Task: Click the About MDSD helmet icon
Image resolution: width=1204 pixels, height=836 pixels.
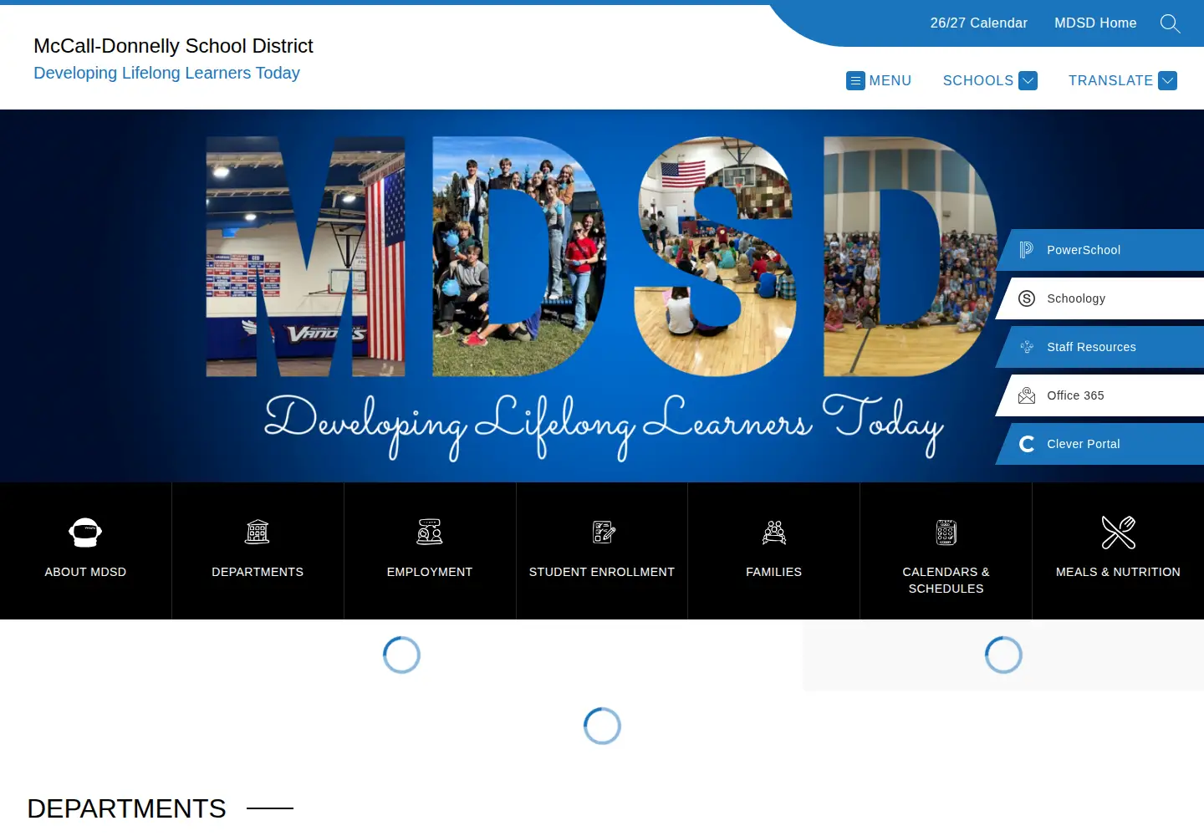Action: 85,532
